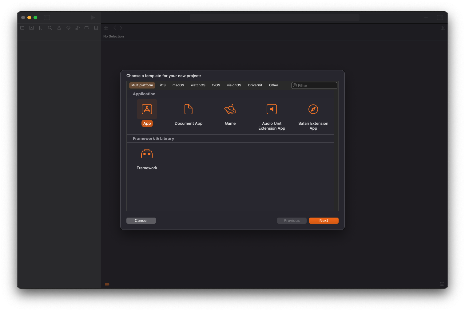Click the toolbar activity status field
Image resolution: width=465 pixels, height=311 pixels.
275,18
